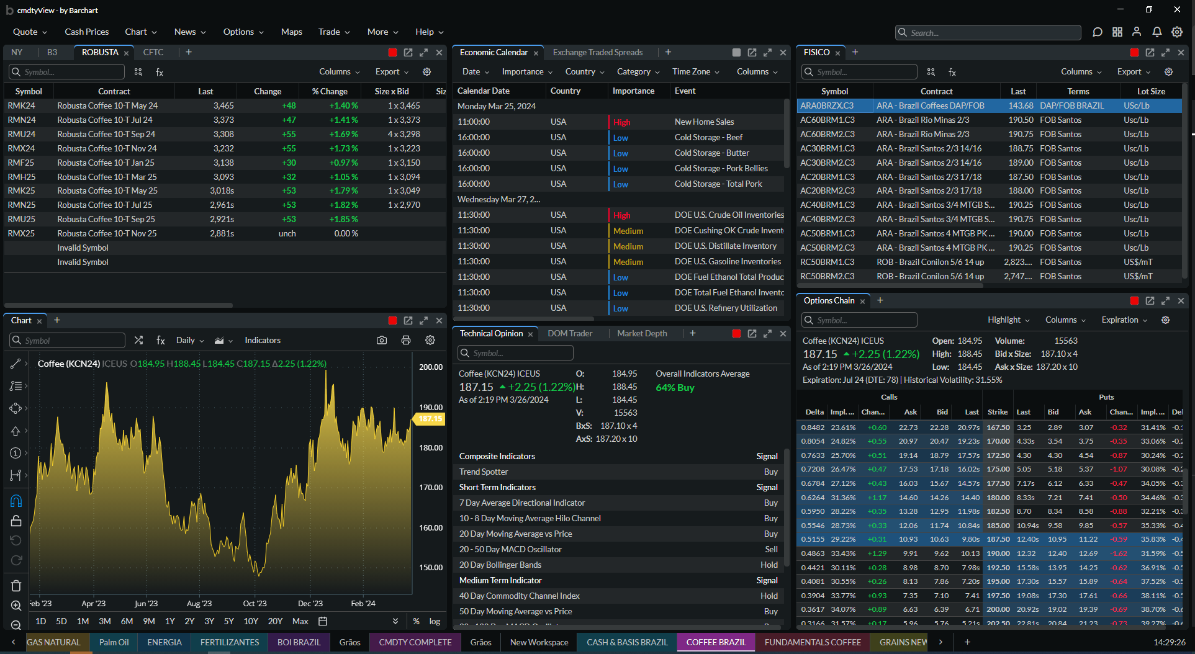
Task: Switch to Exchange Traded Spreads tab
Action: pyautogui.click(x=598, y=53)
